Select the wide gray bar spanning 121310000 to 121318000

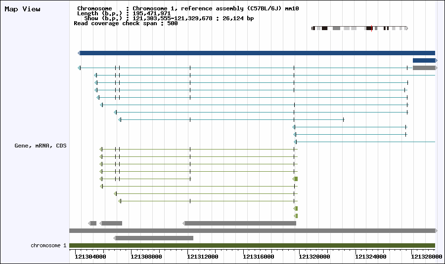[x=239, y=223]
